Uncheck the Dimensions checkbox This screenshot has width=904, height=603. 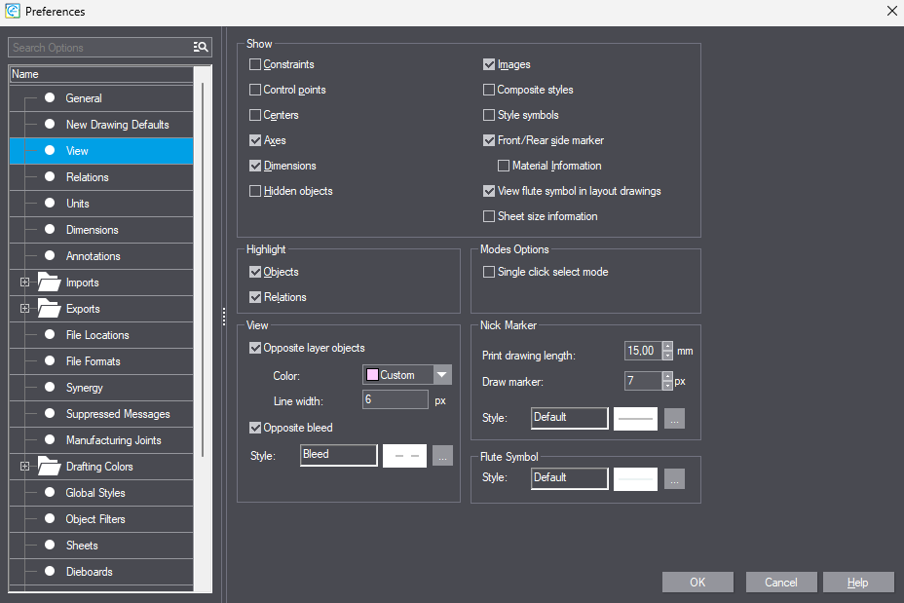(x=255, y=166)
